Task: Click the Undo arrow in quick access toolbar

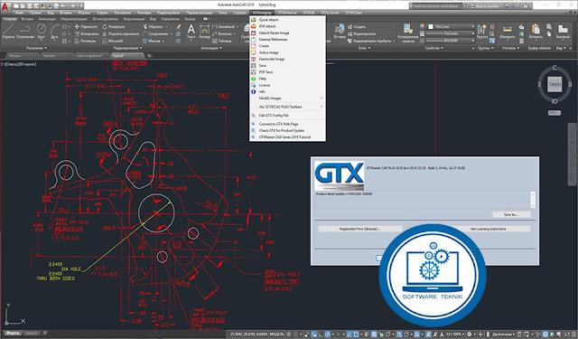Action: coord(63,6)
